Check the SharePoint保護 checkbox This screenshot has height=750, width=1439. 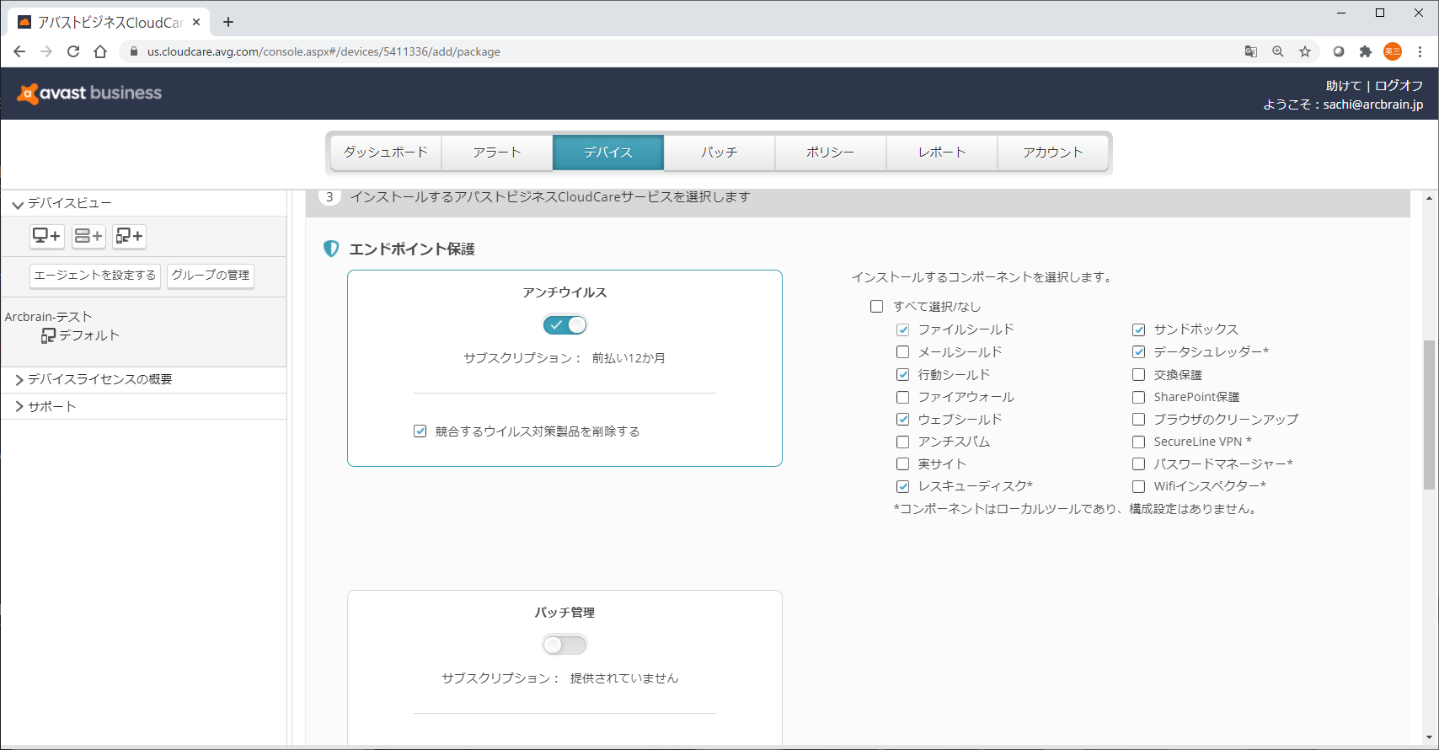(1139, 397)
